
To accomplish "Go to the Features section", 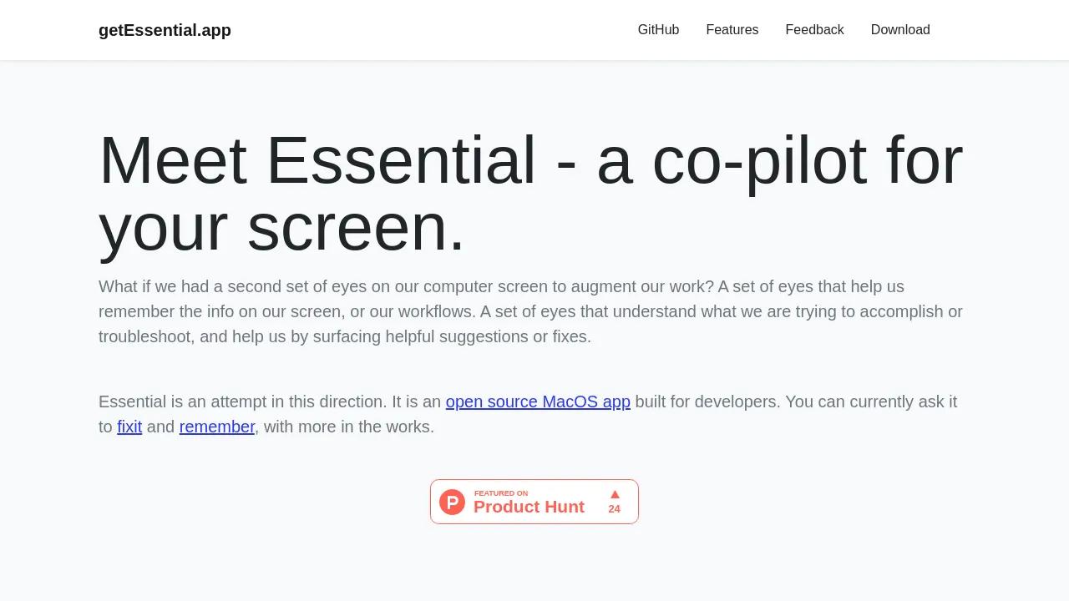I will pos(732,30).
